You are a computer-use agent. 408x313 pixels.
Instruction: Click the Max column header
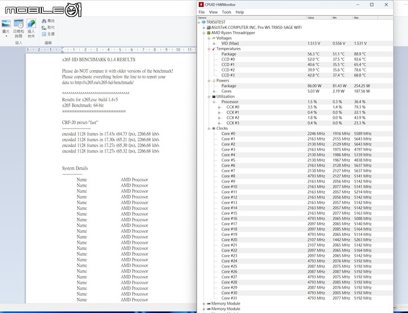(x=365, y=18)
